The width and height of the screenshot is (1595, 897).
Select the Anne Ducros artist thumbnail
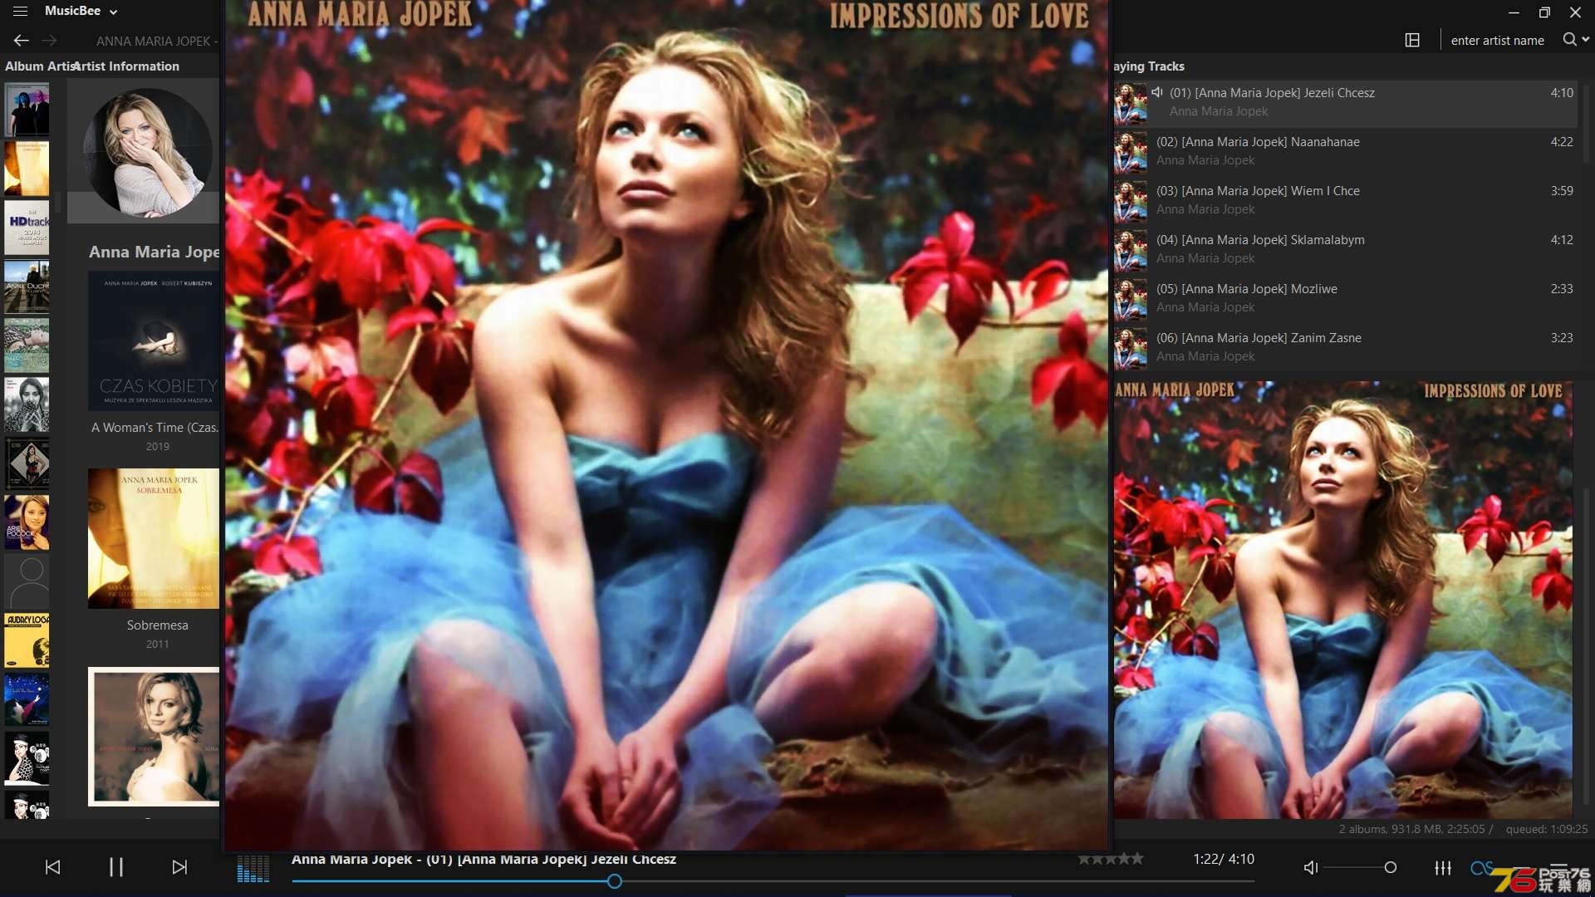tap(27, 287)
